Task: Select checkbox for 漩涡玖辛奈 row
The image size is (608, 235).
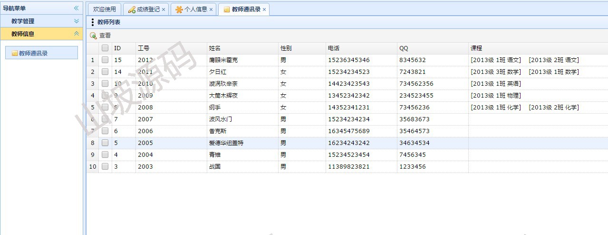Action: 105,83
